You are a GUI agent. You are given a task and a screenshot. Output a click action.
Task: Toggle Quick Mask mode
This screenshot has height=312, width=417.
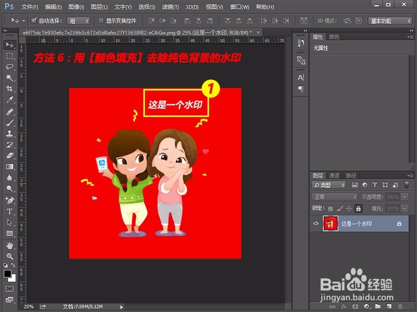(x=9, y=289)
